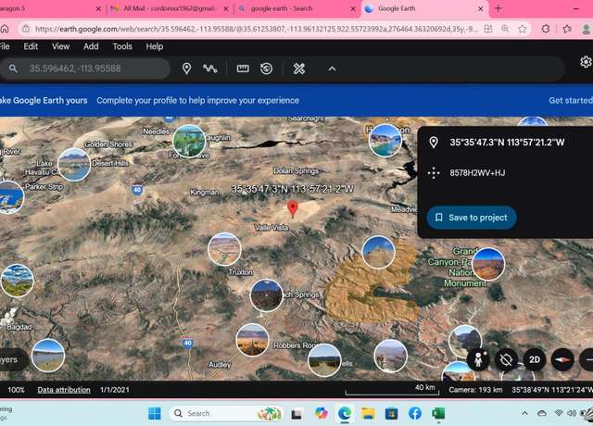Open a new browser tab

498,8
